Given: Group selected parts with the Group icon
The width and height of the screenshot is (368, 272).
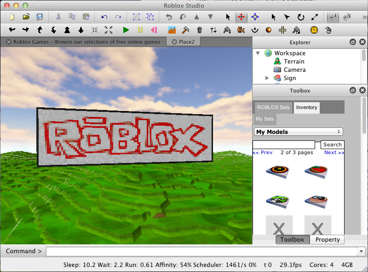Looking at the screenshot, I should (x=136, y=17).
